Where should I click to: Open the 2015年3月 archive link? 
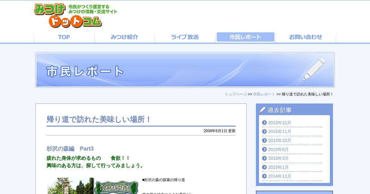[278, 158]
